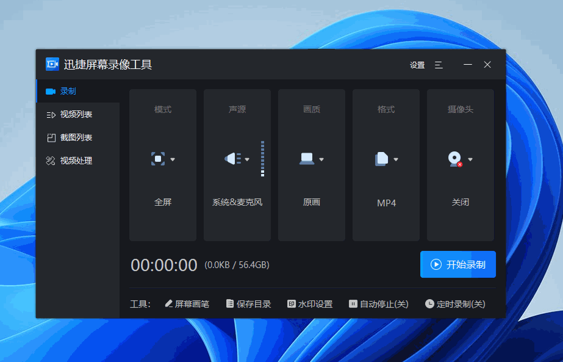Screen dimensions: 563x362
Task: Open the hamburger menu icon next to 设置
Action: coord(439,65)
